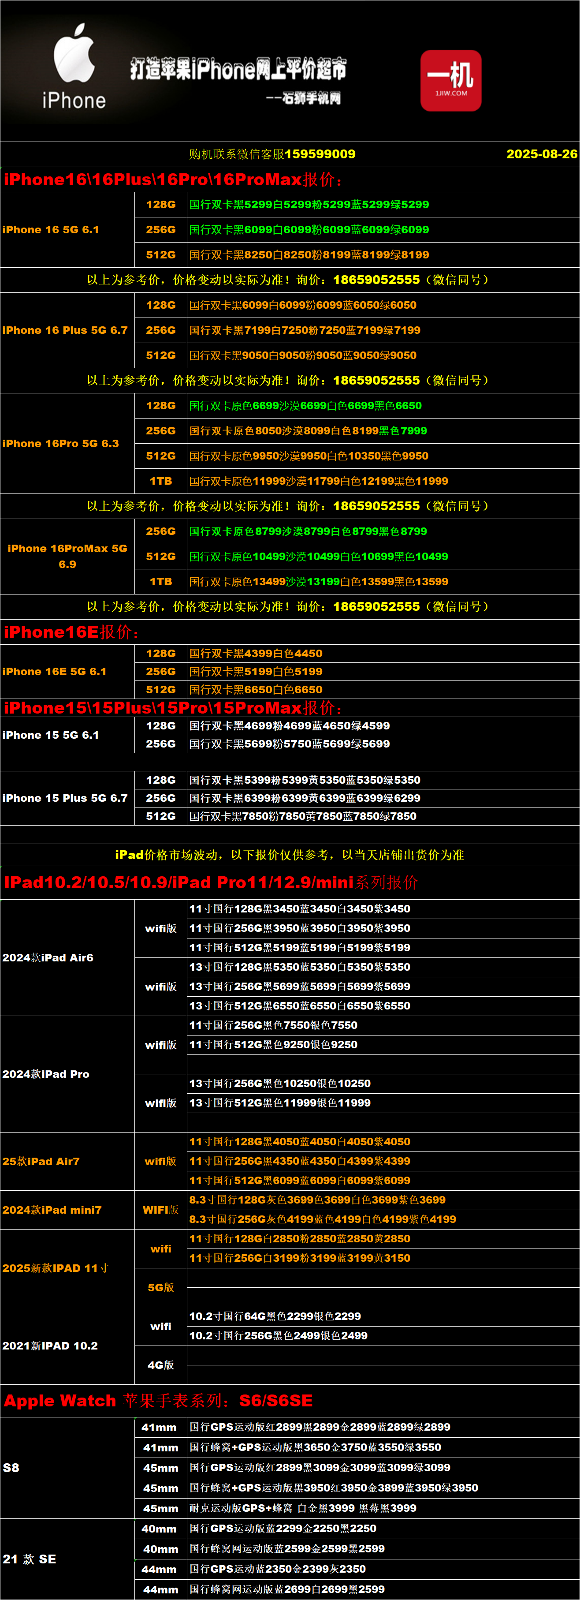Select the 2024款iPad mini7 model cell

52,1210
